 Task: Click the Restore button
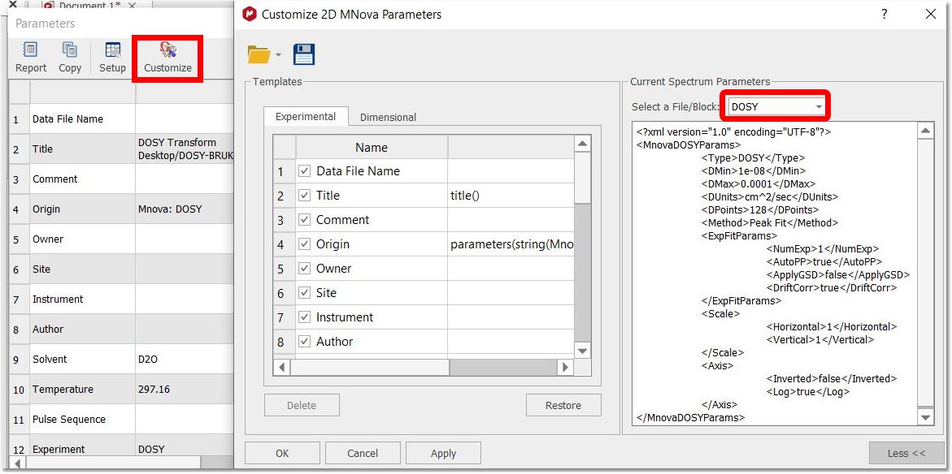(563, 405)
